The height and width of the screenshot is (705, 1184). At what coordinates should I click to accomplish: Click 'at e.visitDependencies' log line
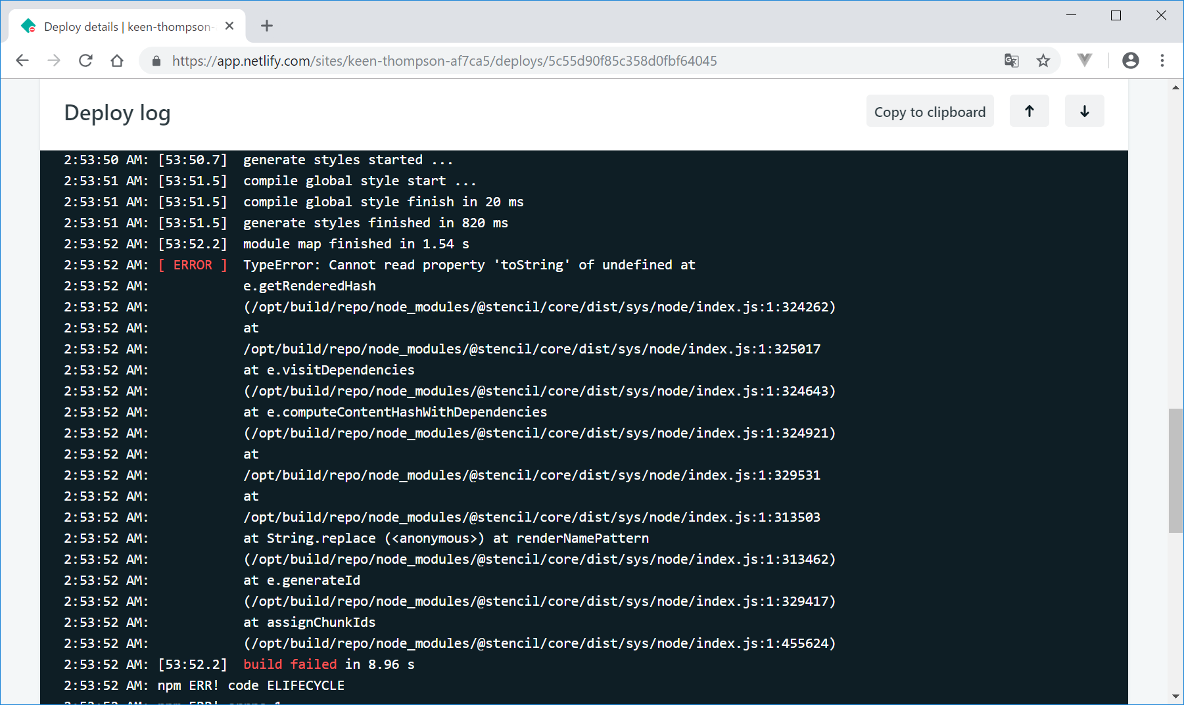point(329,370)
